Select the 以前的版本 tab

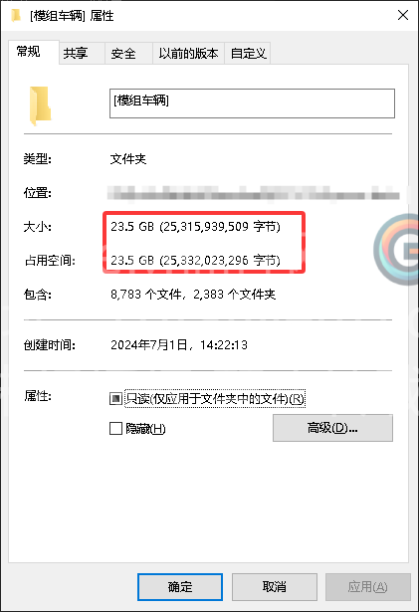pos(188,53)
